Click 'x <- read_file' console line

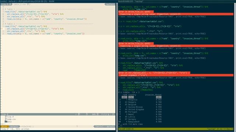141,21
